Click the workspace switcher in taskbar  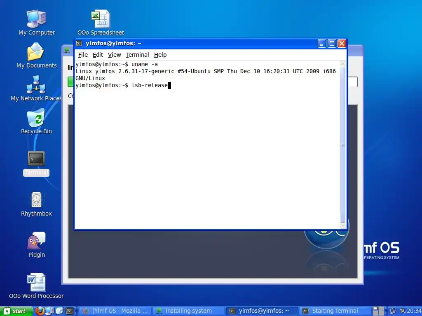(x=378, y=311)
